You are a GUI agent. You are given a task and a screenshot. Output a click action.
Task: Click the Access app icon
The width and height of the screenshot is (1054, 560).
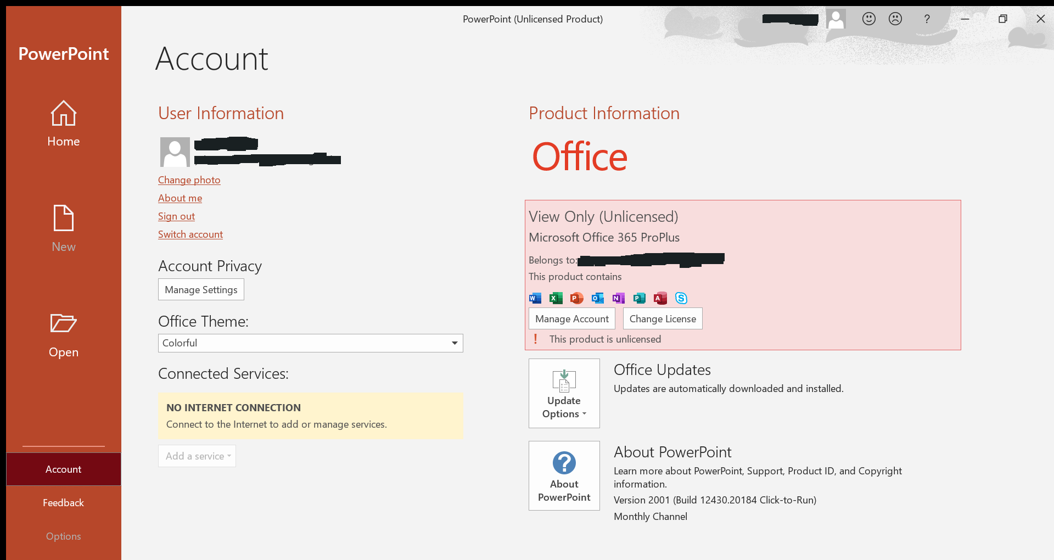click(x=660, y=298)
